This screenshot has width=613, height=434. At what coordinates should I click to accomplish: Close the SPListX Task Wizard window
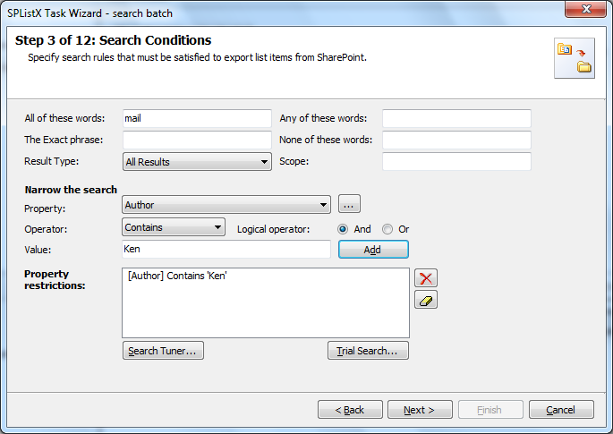coord(585,9)
